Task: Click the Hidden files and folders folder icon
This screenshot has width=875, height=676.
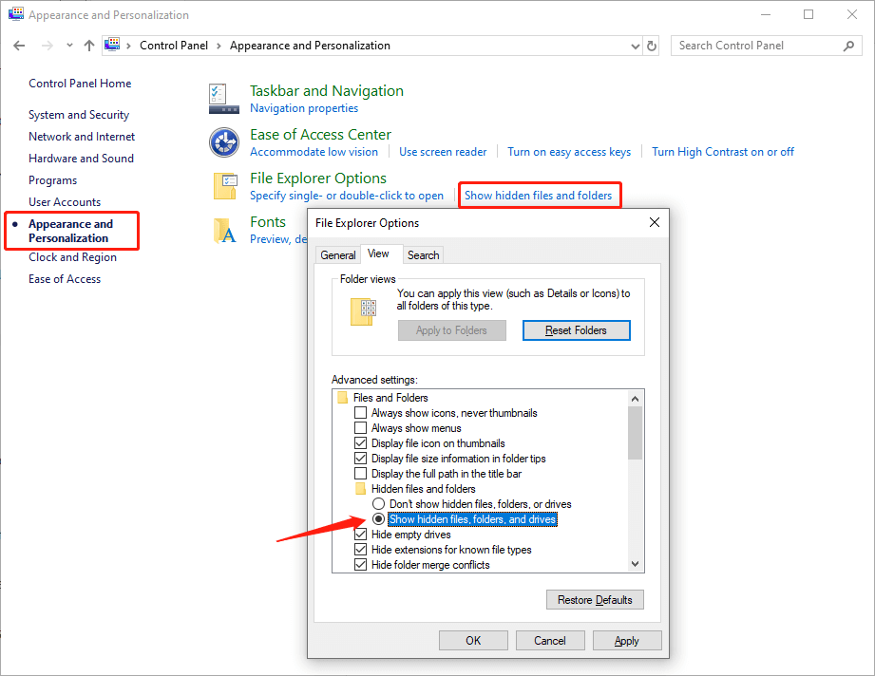Action: 360,489
